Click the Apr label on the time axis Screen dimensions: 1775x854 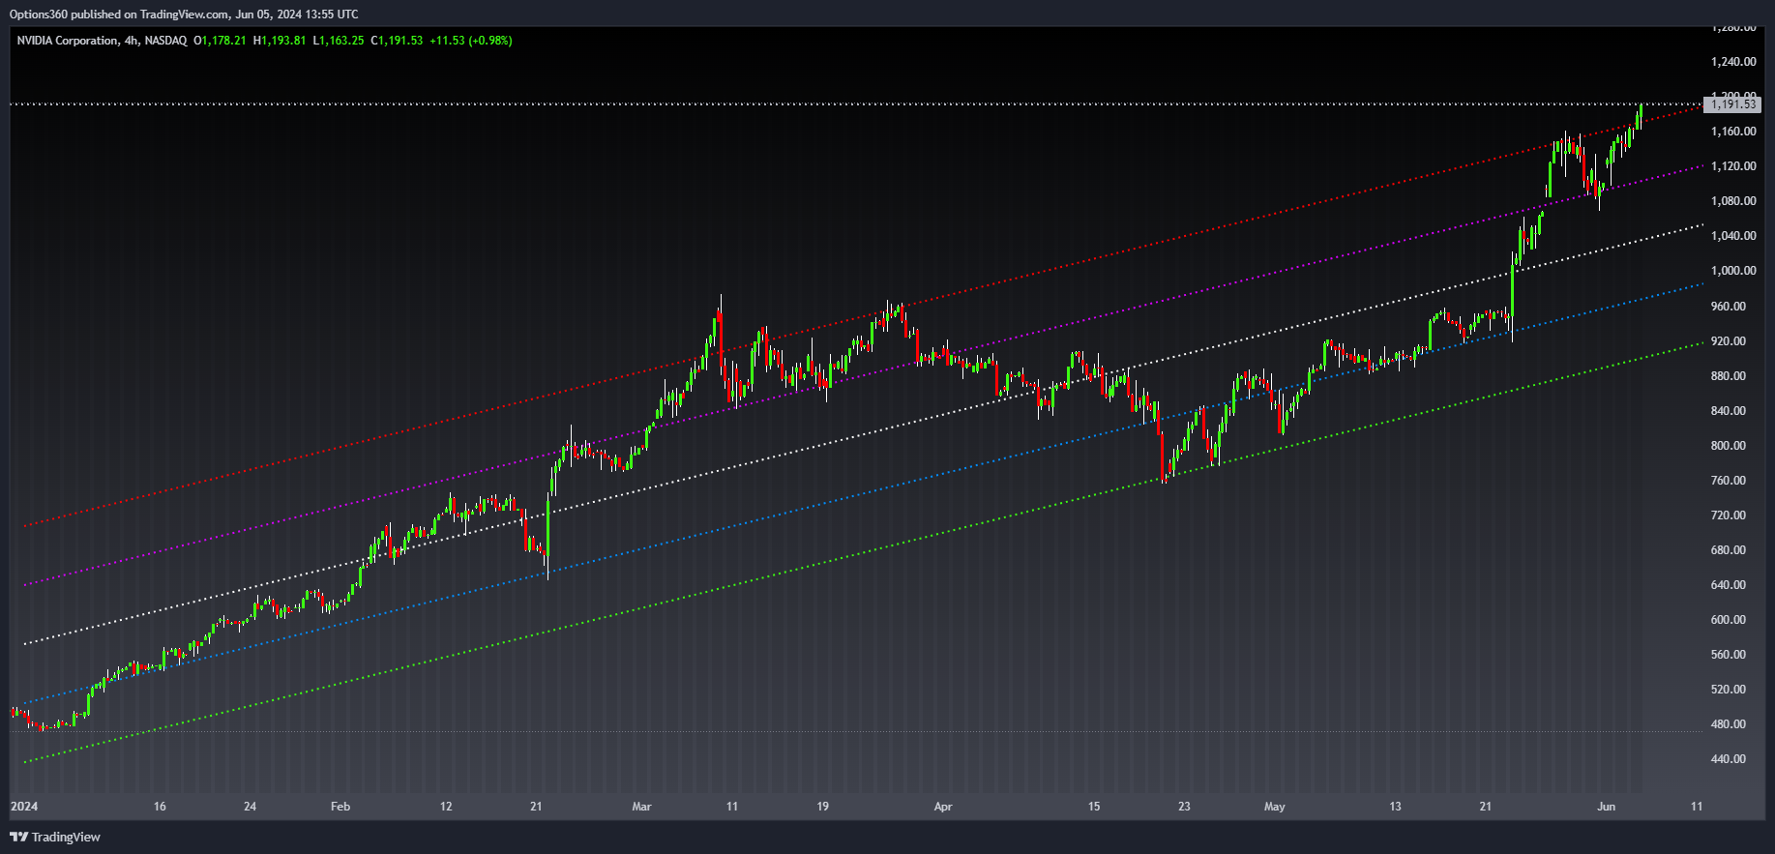point(943,807)
